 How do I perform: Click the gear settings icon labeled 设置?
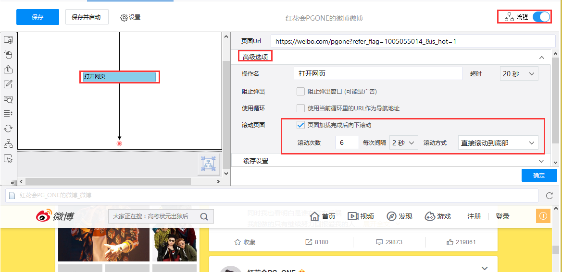[x=124, y=18]
